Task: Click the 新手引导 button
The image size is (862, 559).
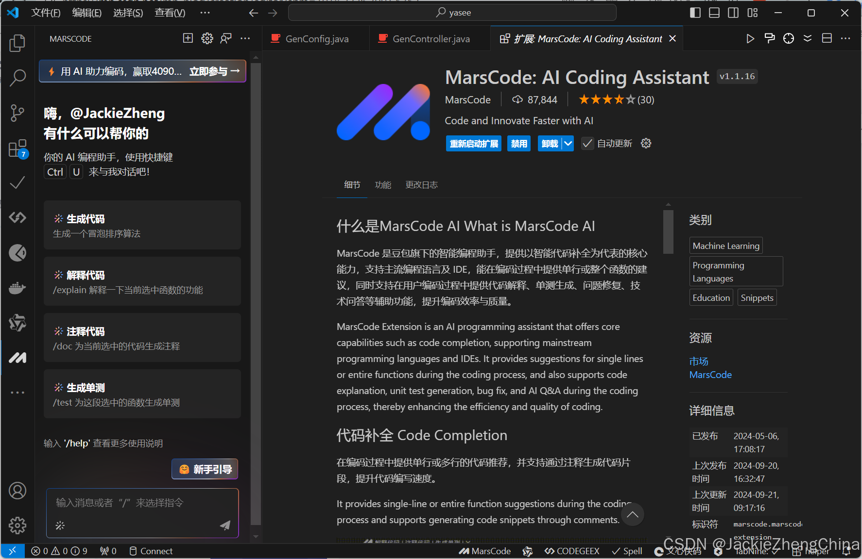Action: [205, 469]
